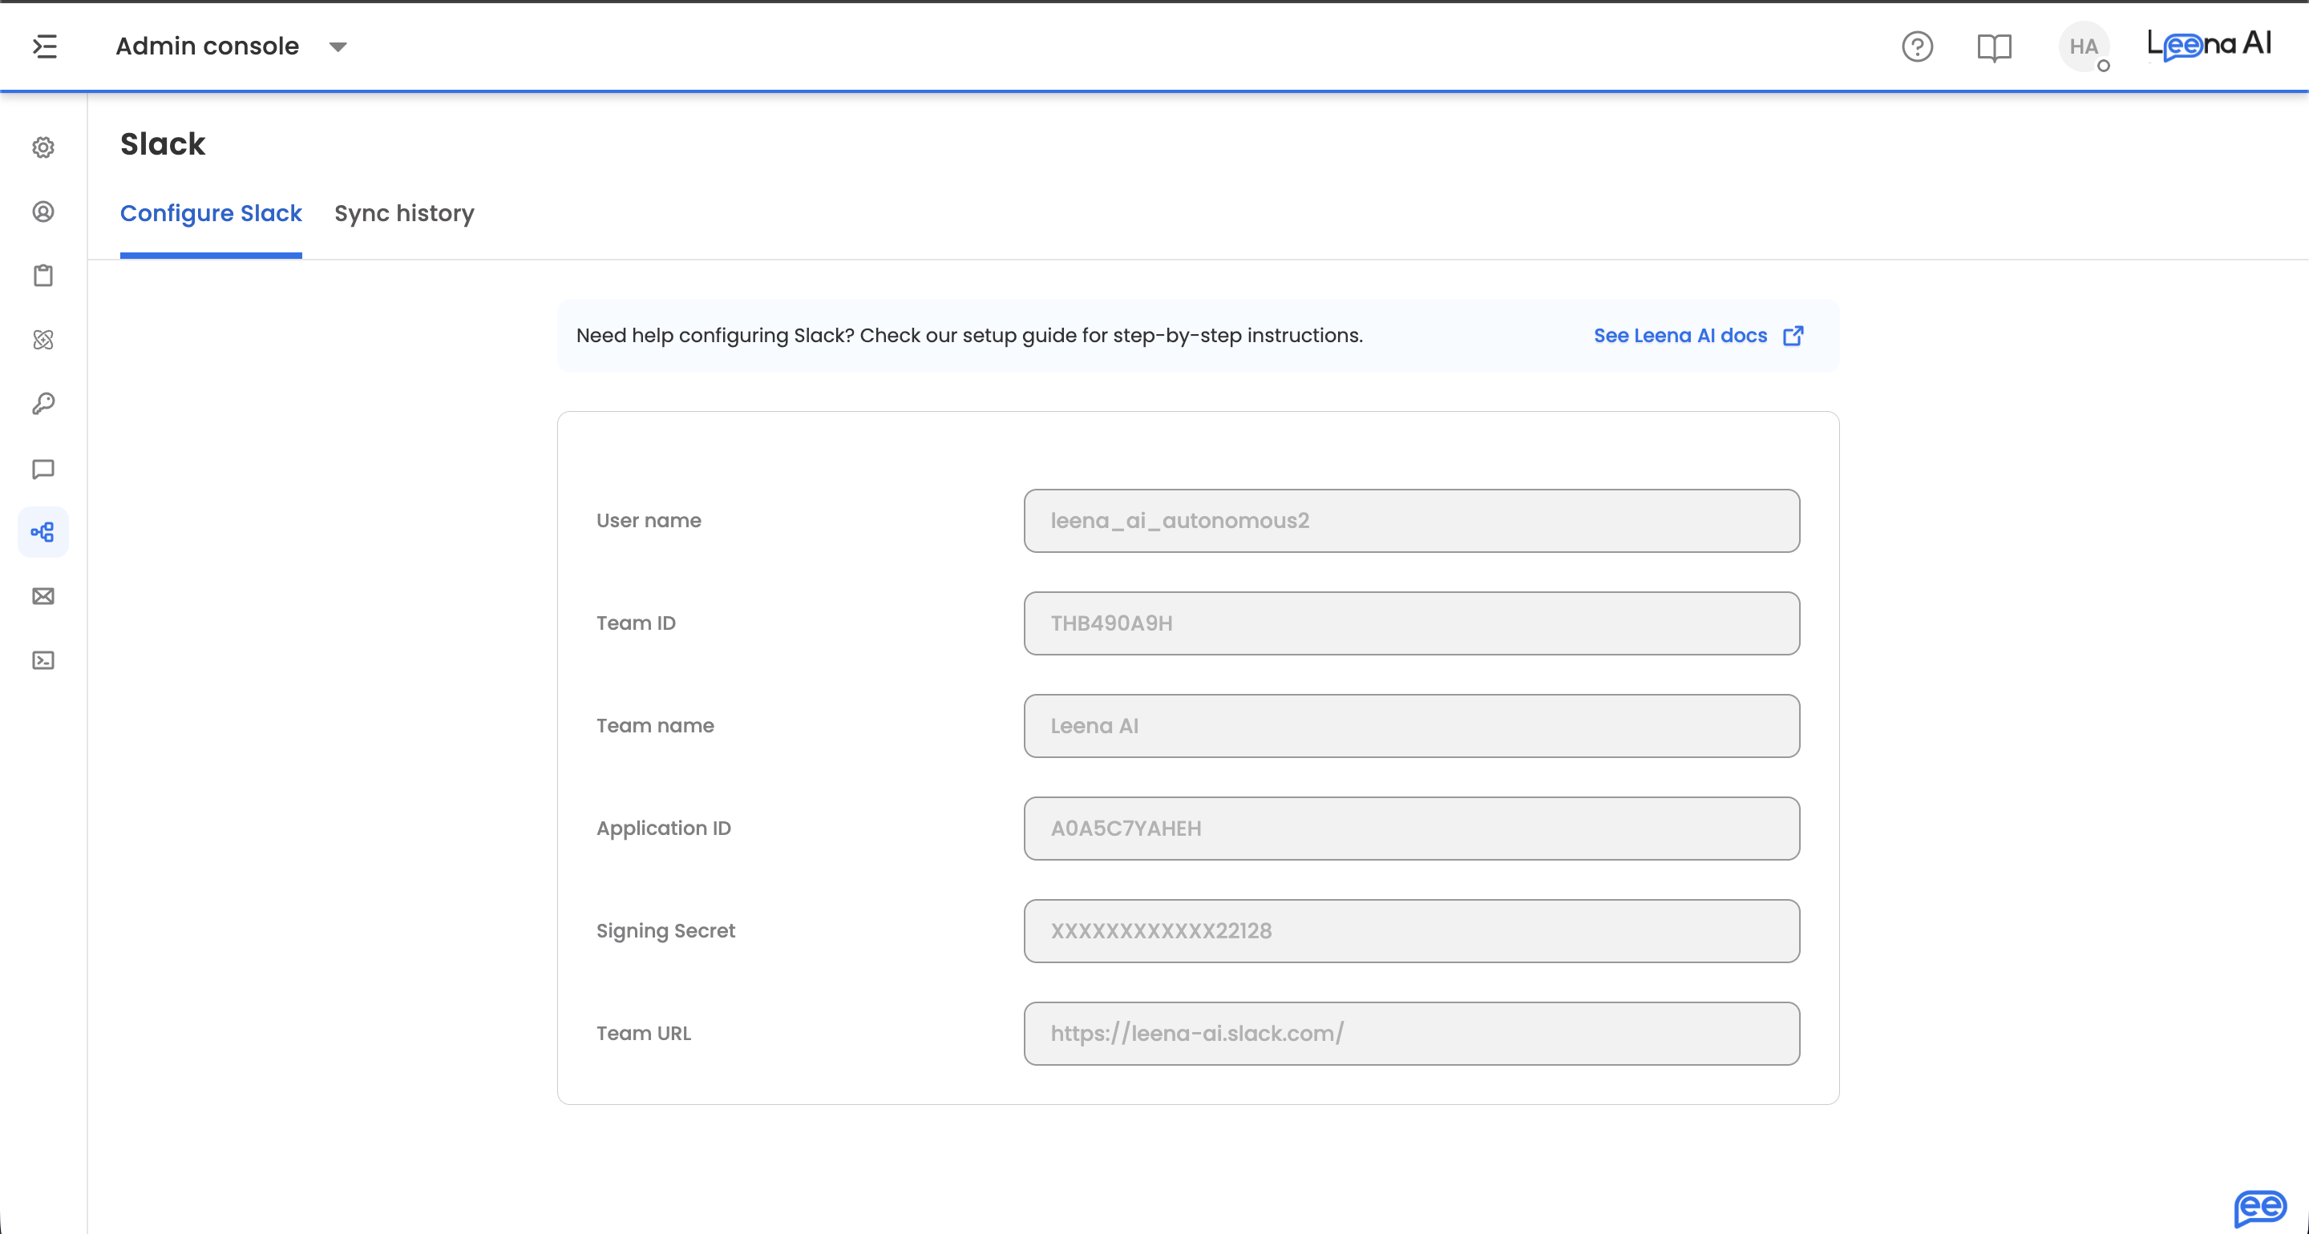Open the atom-shaped sidebar icon
This screenshot has height=1234, width=2309.
(43, 340)
